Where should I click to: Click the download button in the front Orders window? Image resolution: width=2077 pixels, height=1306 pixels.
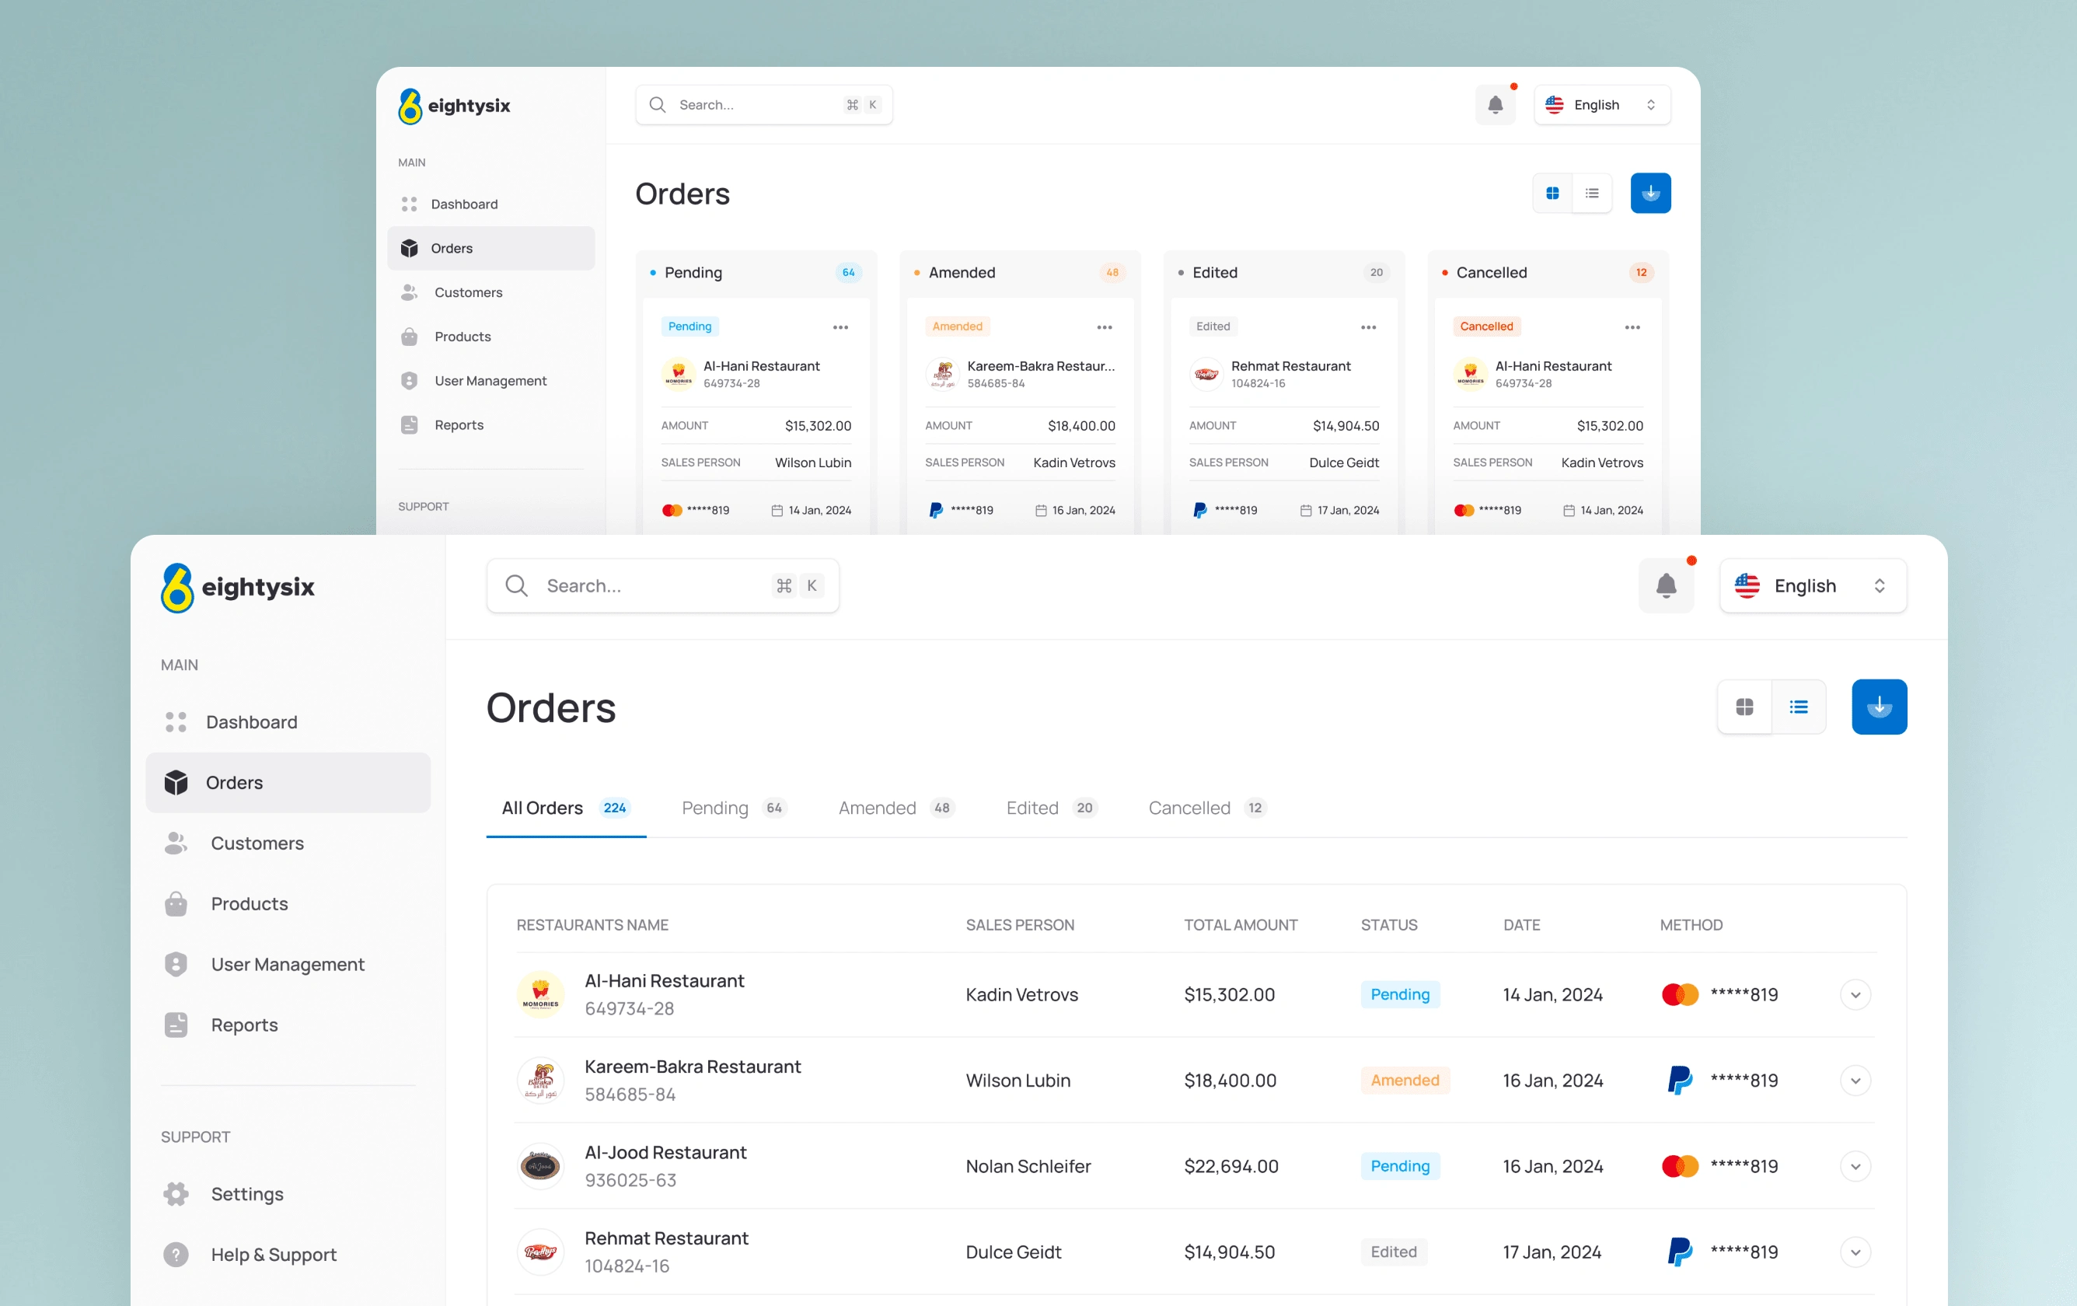1879,707
